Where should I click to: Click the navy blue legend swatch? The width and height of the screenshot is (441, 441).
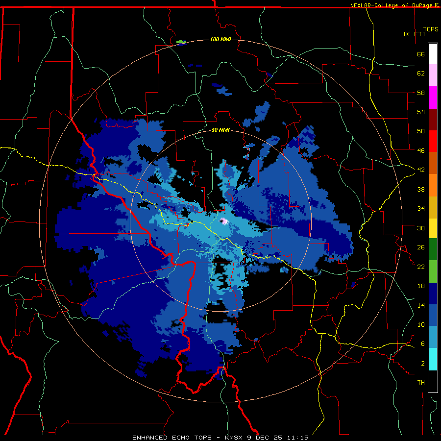(433, 294)
